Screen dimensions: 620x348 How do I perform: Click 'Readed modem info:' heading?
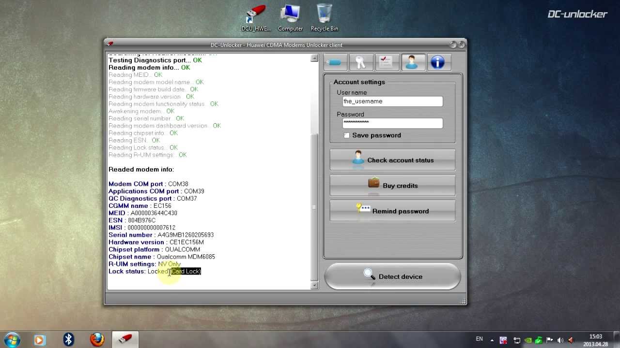141,170
